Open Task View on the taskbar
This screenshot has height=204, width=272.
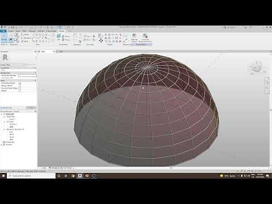[x=66, y=176]
